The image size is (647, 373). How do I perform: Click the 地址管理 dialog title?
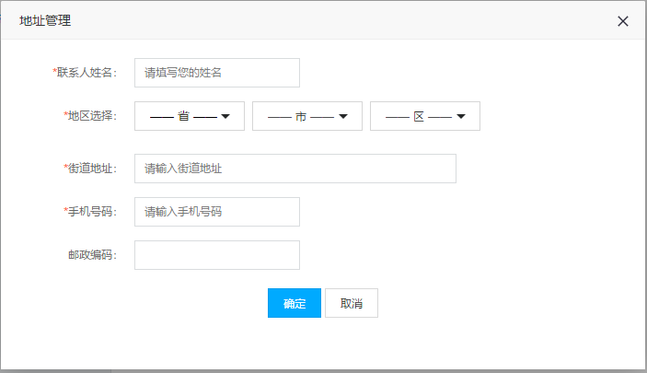(x=45, y=20)
